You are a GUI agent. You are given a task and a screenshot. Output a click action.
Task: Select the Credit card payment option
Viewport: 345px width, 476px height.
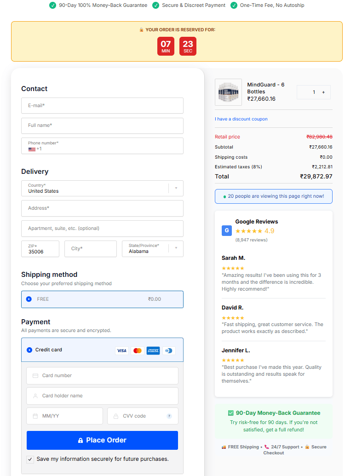click(x=29, y=350)
